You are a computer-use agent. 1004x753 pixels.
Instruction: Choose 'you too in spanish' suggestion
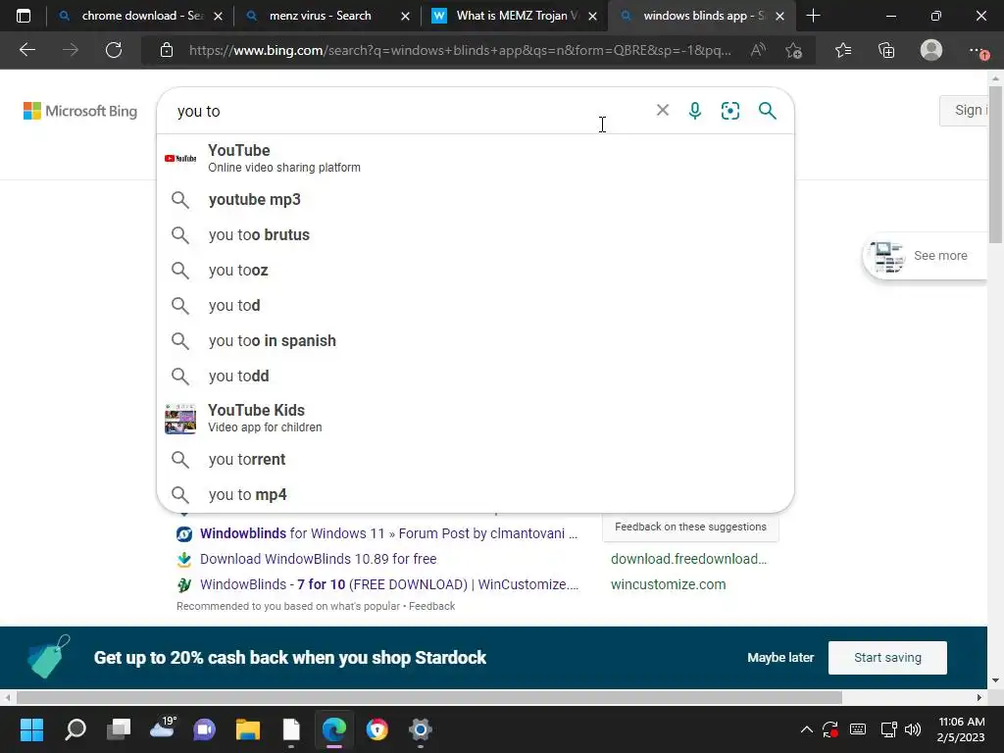coord(476,340)
